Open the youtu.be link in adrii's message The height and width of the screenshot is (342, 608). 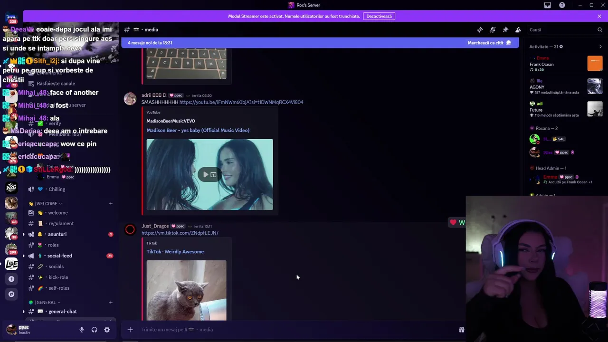coord(241,102)
